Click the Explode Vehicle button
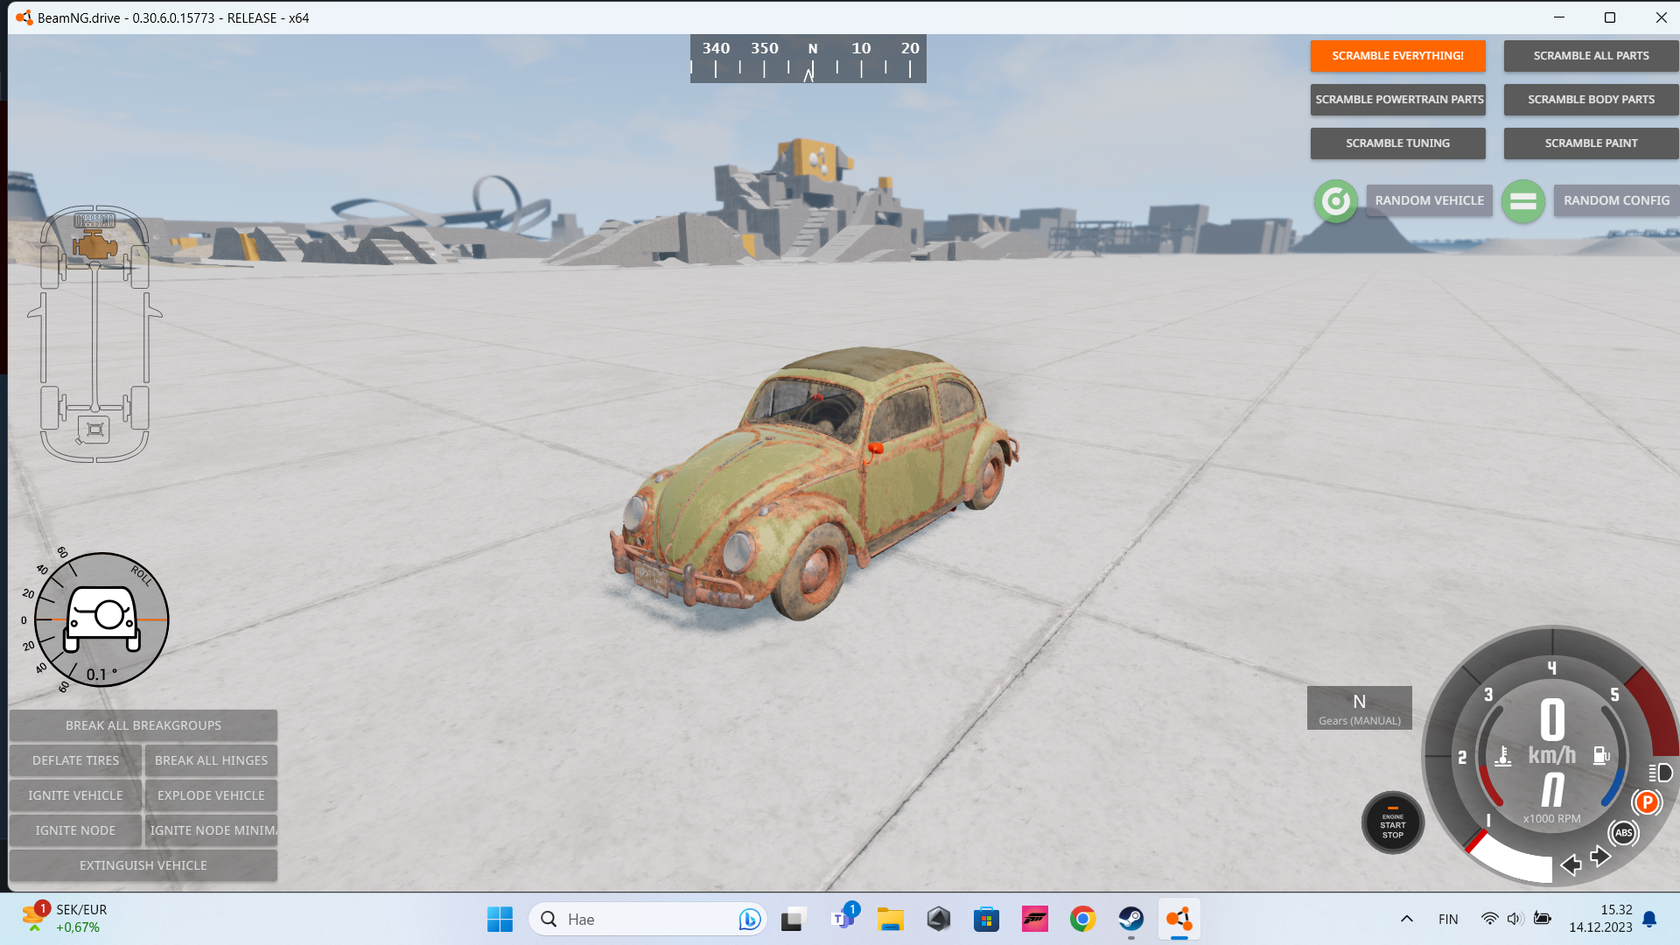 pos(211,795)
